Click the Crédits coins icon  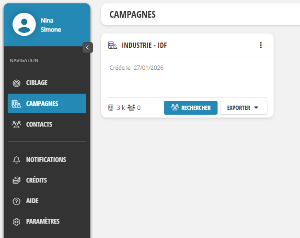16,180
